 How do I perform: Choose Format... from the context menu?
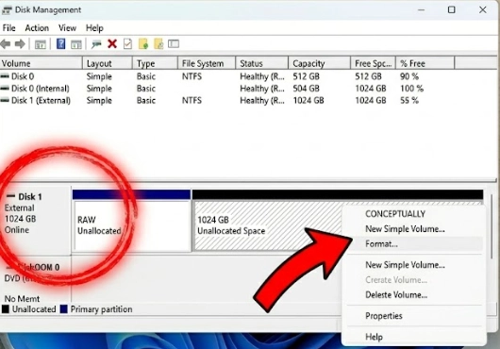pos(414,244)
